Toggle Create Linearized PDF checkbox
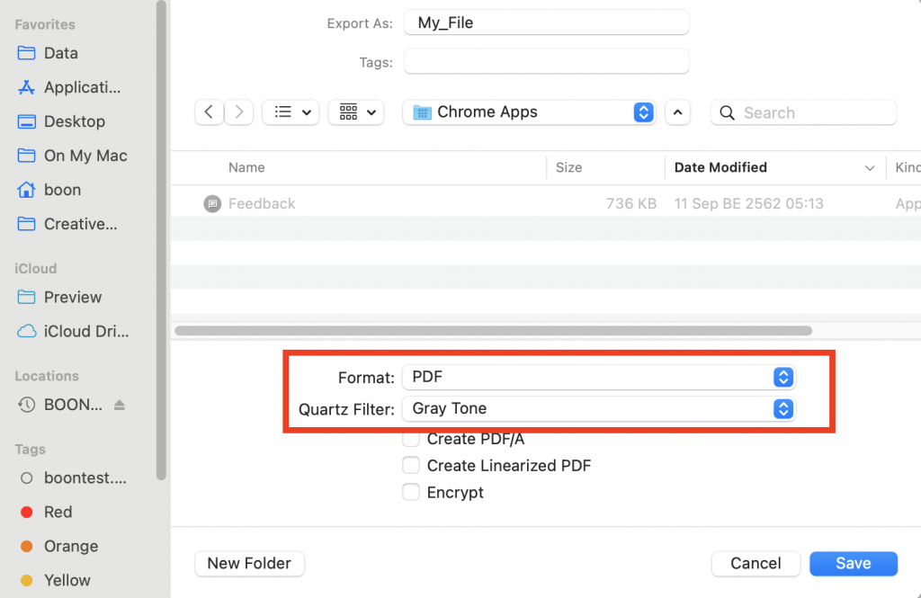Screen dimensions: 921x598 coord(411,466)
